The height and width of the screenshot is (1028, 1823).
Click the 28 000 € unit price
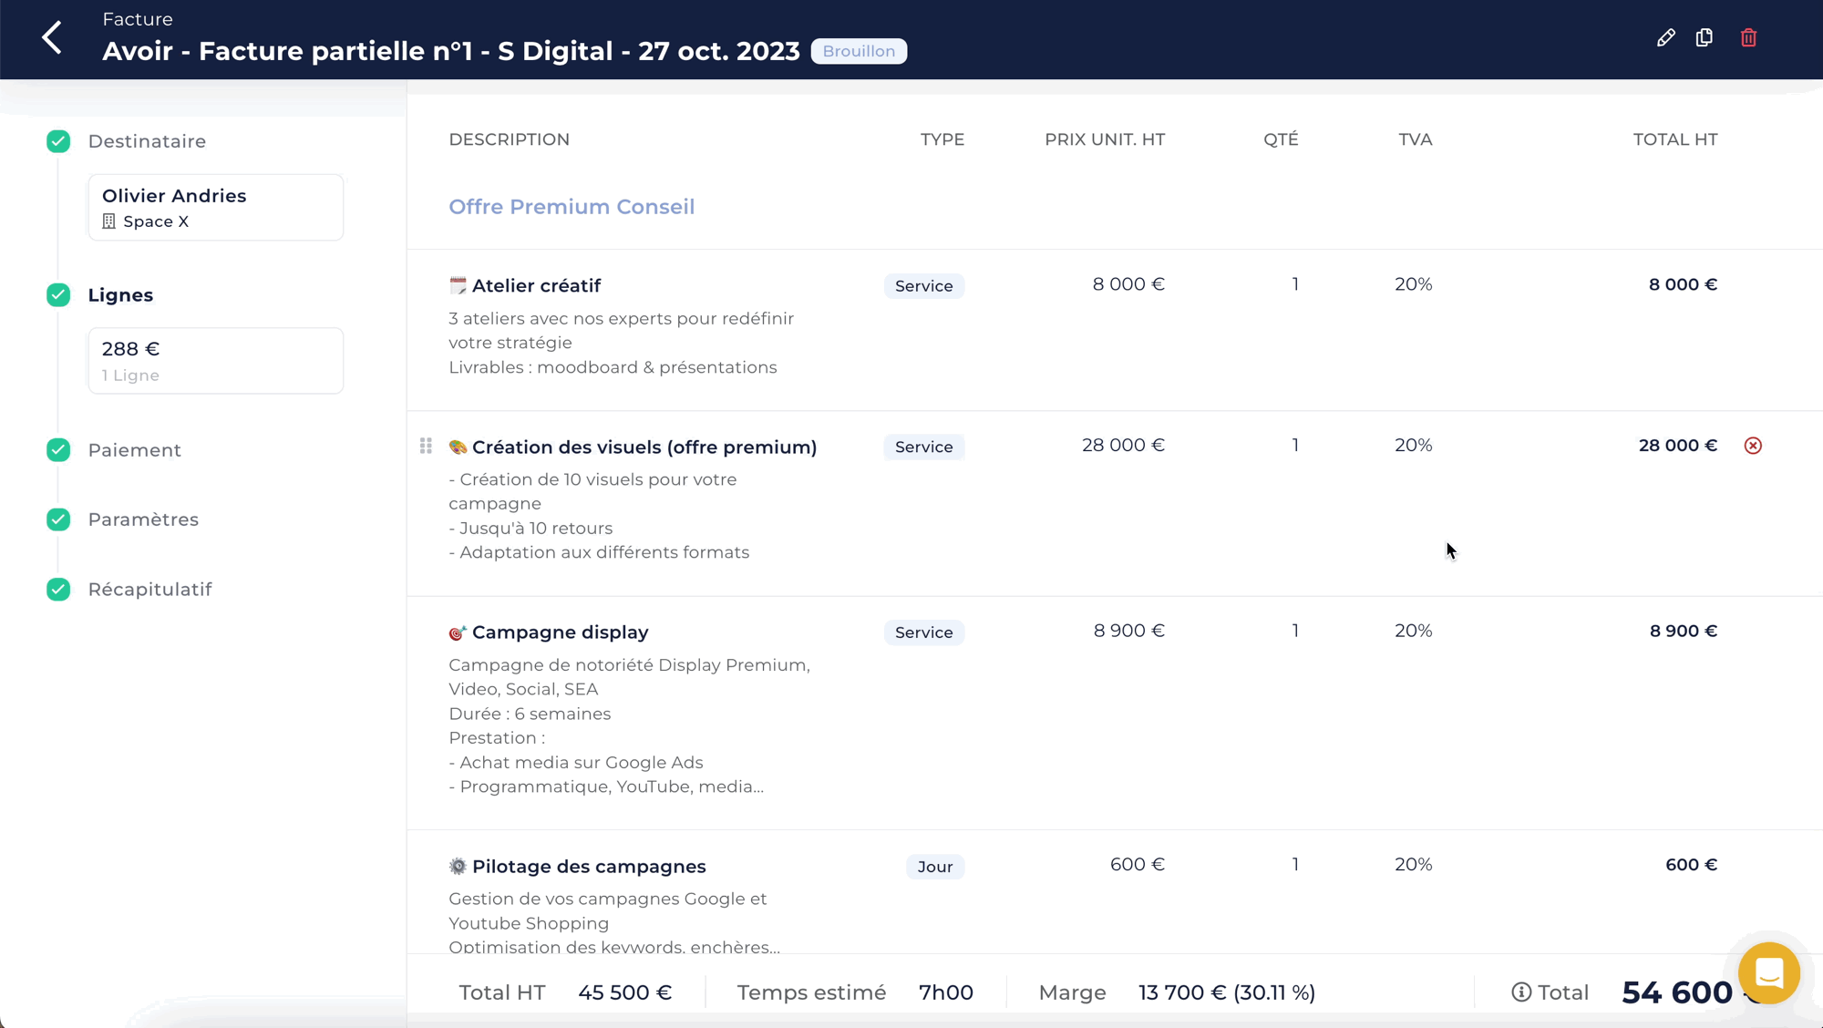[1123, 445]
